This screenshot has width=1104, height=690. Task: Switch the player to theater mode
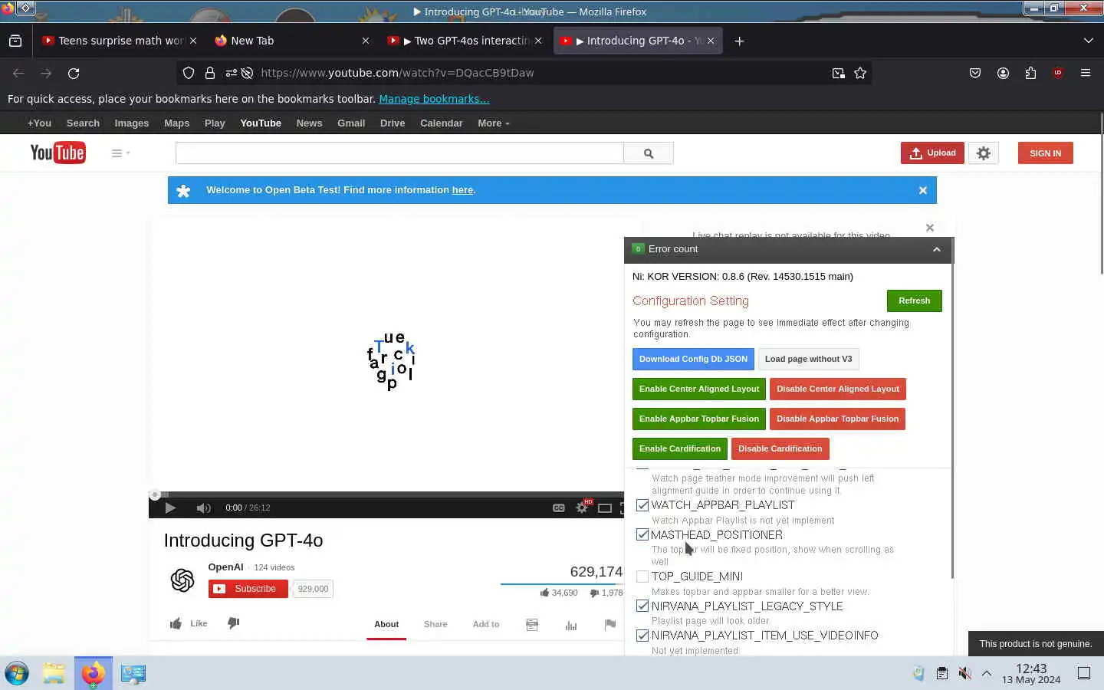pos(605,508)
